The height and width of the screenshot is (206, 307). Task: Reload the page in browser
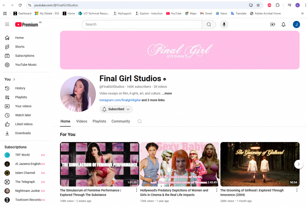[x=20, y=5]
